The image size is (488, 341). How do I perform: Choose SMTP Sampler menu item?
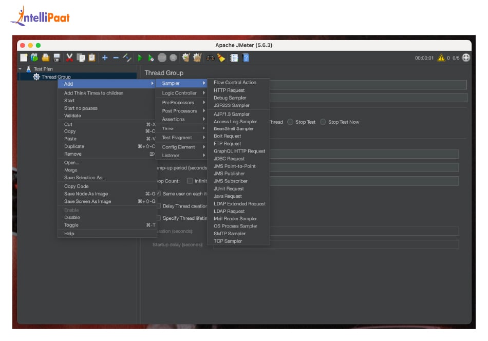[x=238, y=233]
